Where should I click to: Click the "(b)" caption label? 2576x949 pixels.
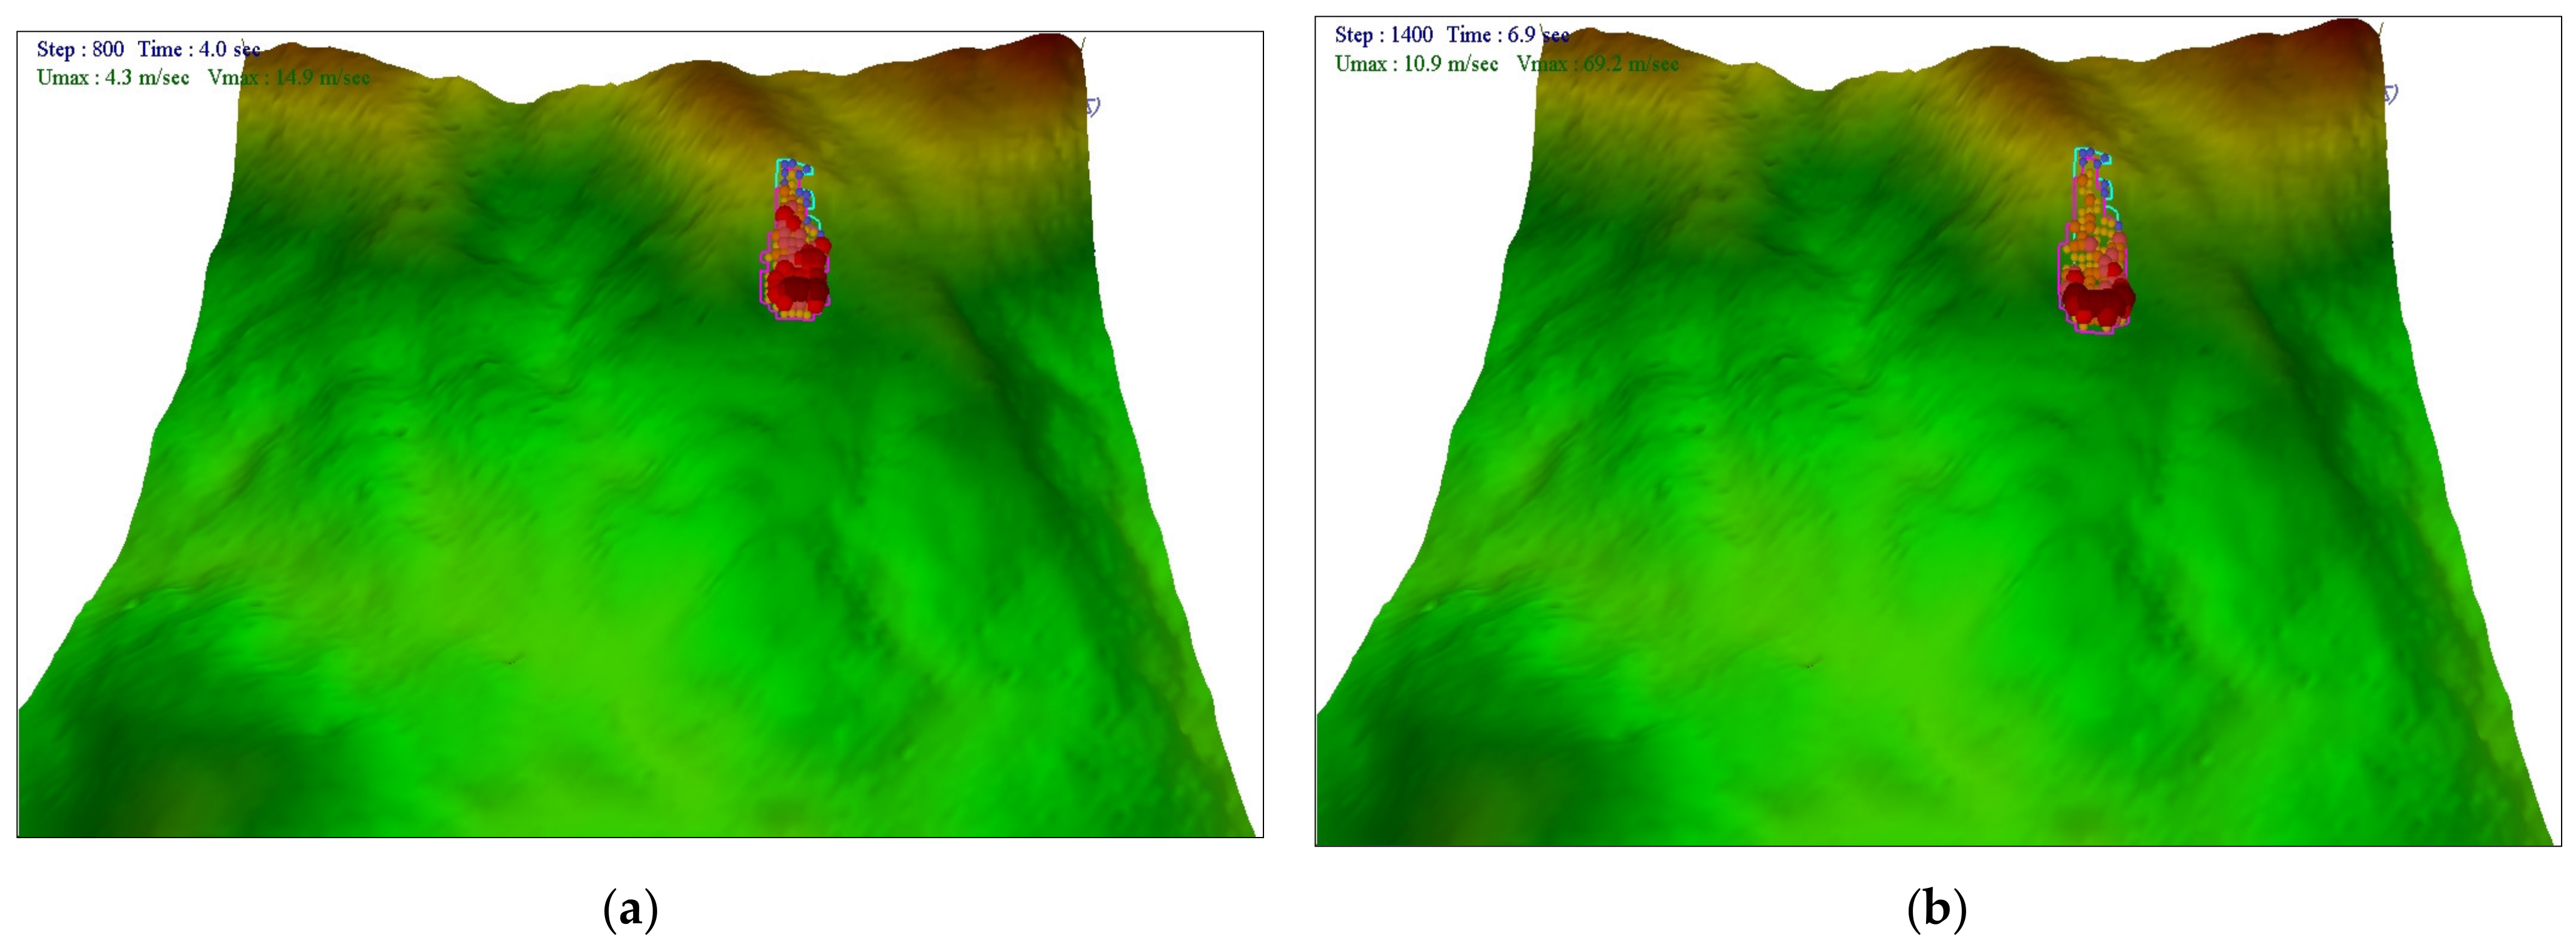tap(1937, 910)
